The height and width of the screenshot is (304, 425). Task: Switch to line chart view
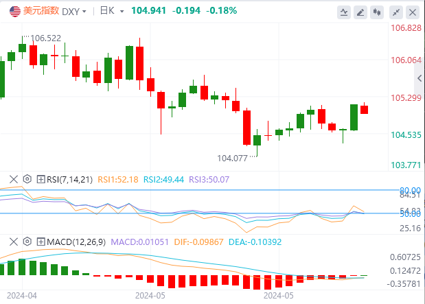(x=345, y=12)
